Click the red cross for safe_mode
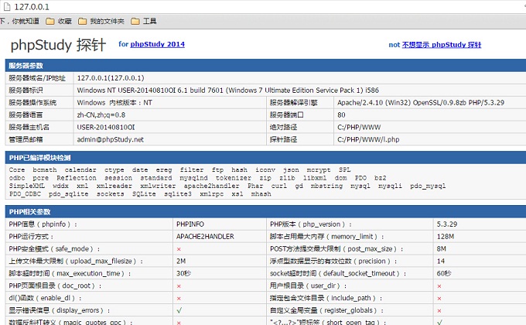This screenshot has width=526, height=325. [179, 249]
